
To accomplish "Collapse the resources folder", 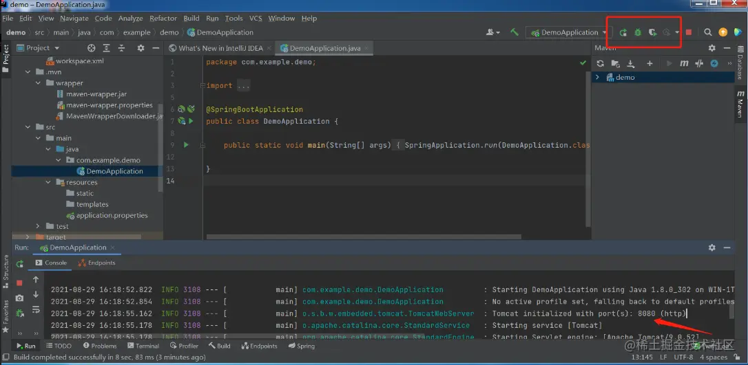I will pyautogui.click(x=48, y=182).
